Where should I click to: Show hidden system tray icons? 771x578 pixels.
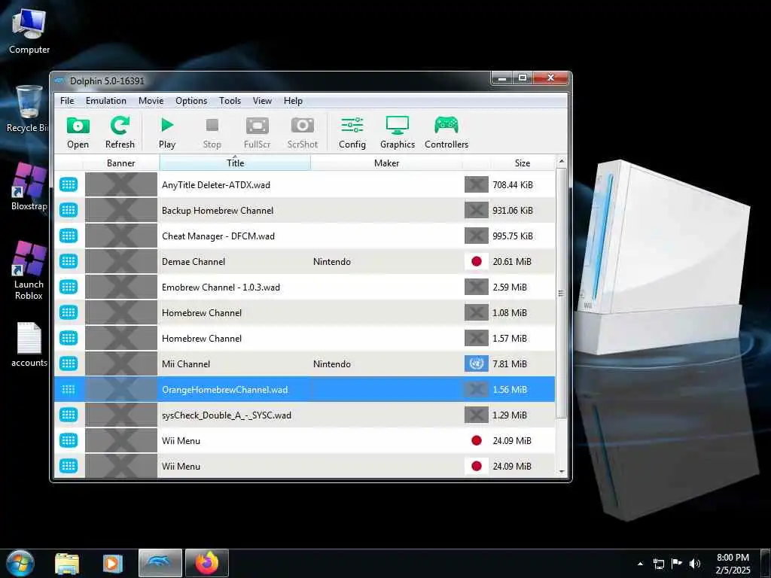pos(640,564)
